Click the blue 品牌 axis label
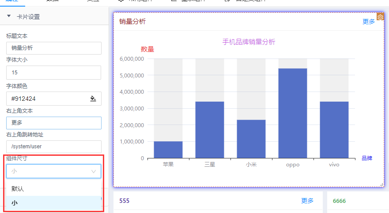This screenshot has height=213, width=389. (367, 158)
